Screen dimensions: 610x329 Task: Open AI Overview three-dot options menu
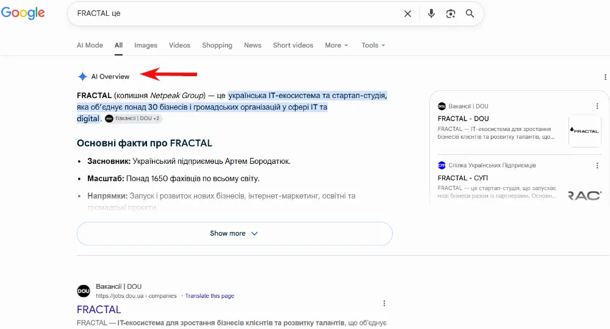point(605,77)
